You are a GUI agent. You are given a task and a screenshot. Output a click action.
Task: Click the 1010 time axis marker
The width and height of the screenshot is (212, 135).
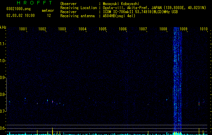(204, 29)
